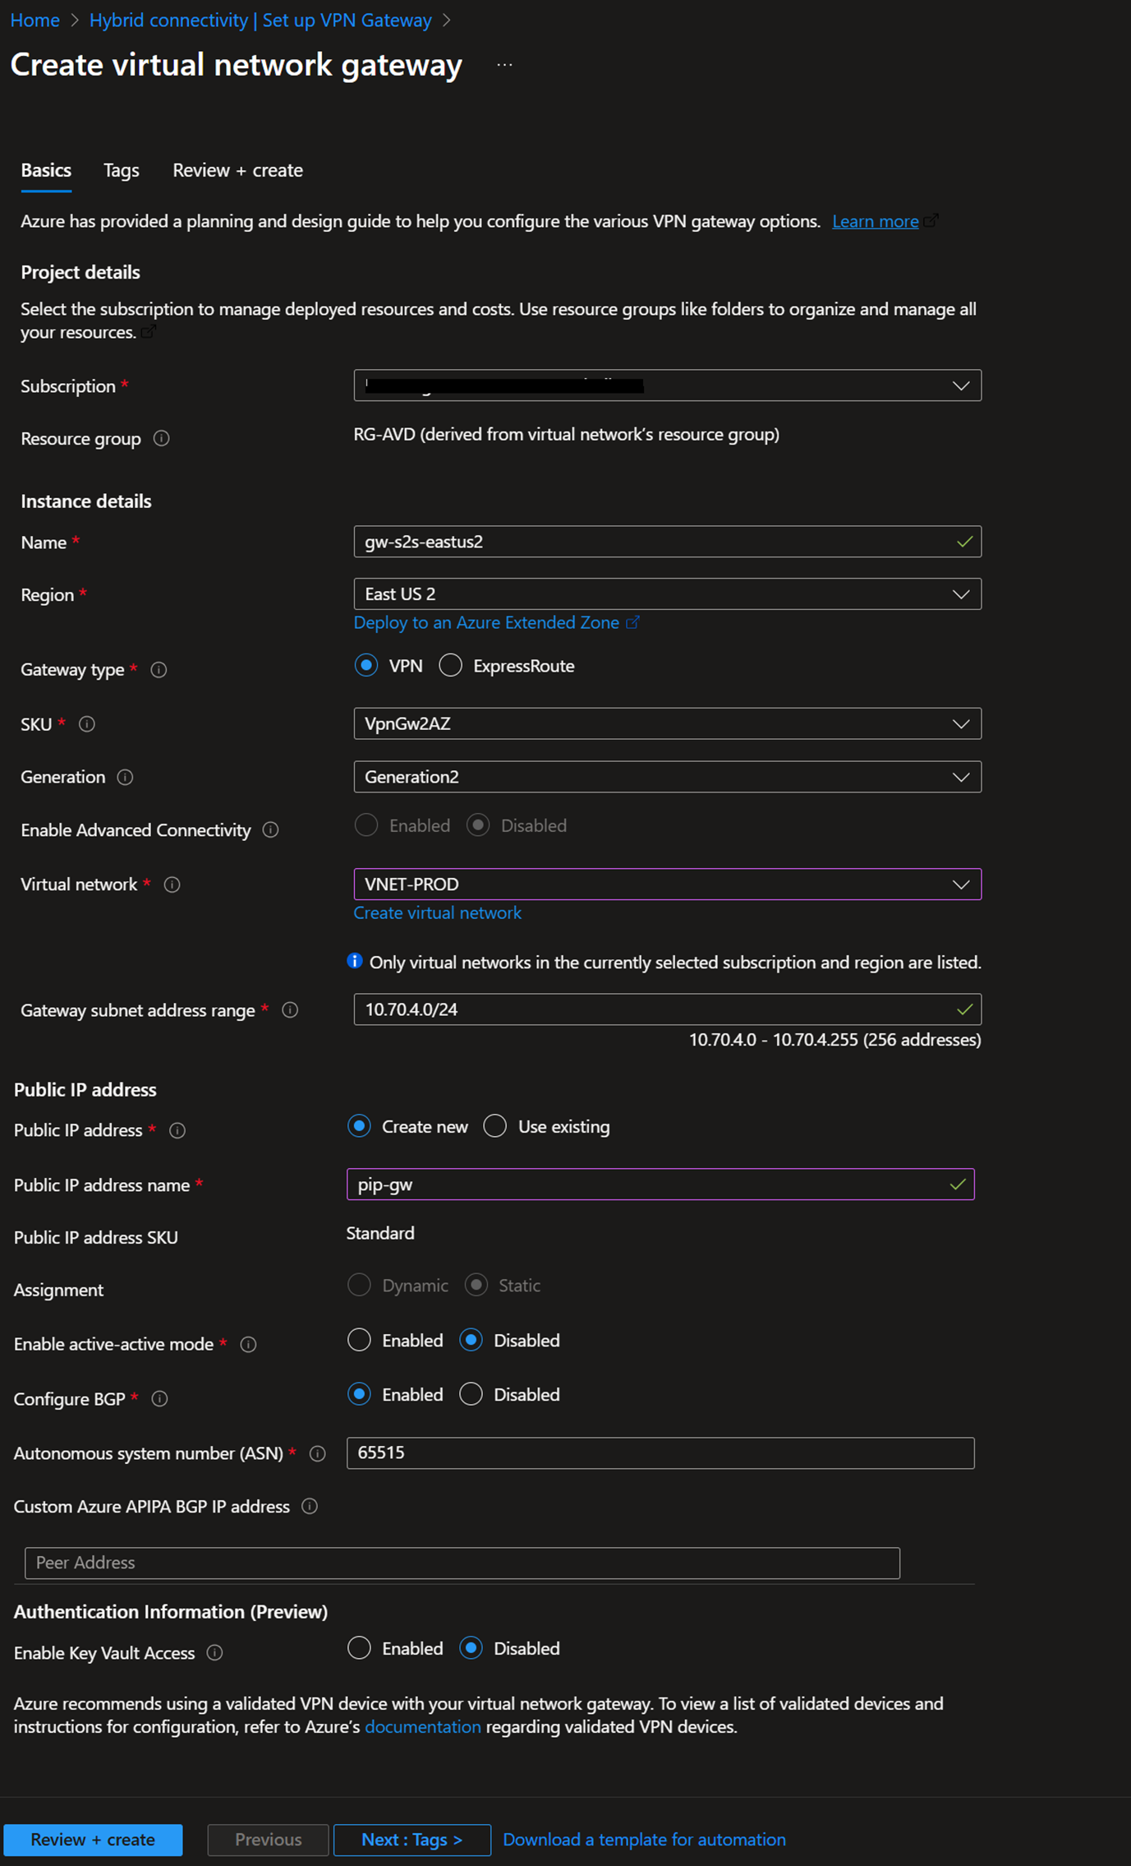
Task: Click the Peer Address input field
Action: click(462, 1563)
